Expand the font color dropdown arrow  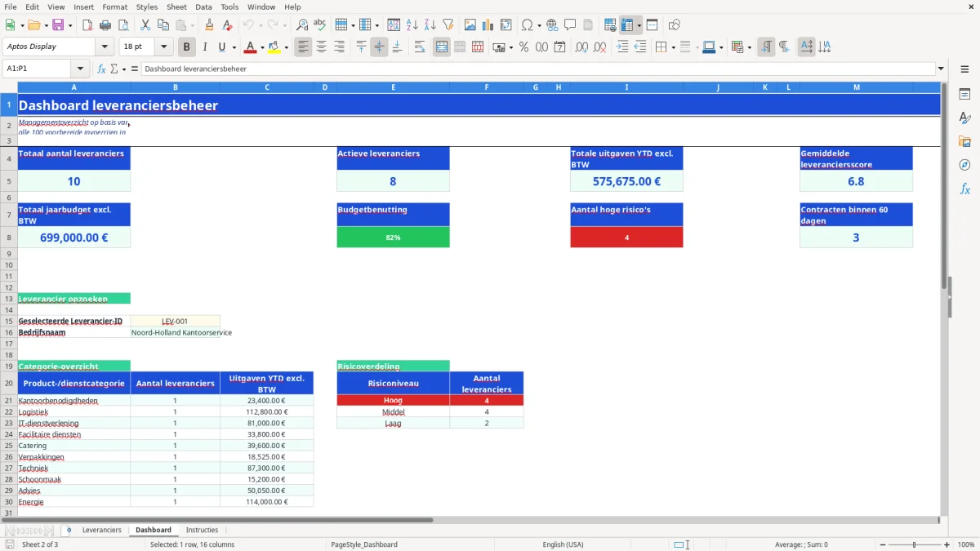point(262,47)
